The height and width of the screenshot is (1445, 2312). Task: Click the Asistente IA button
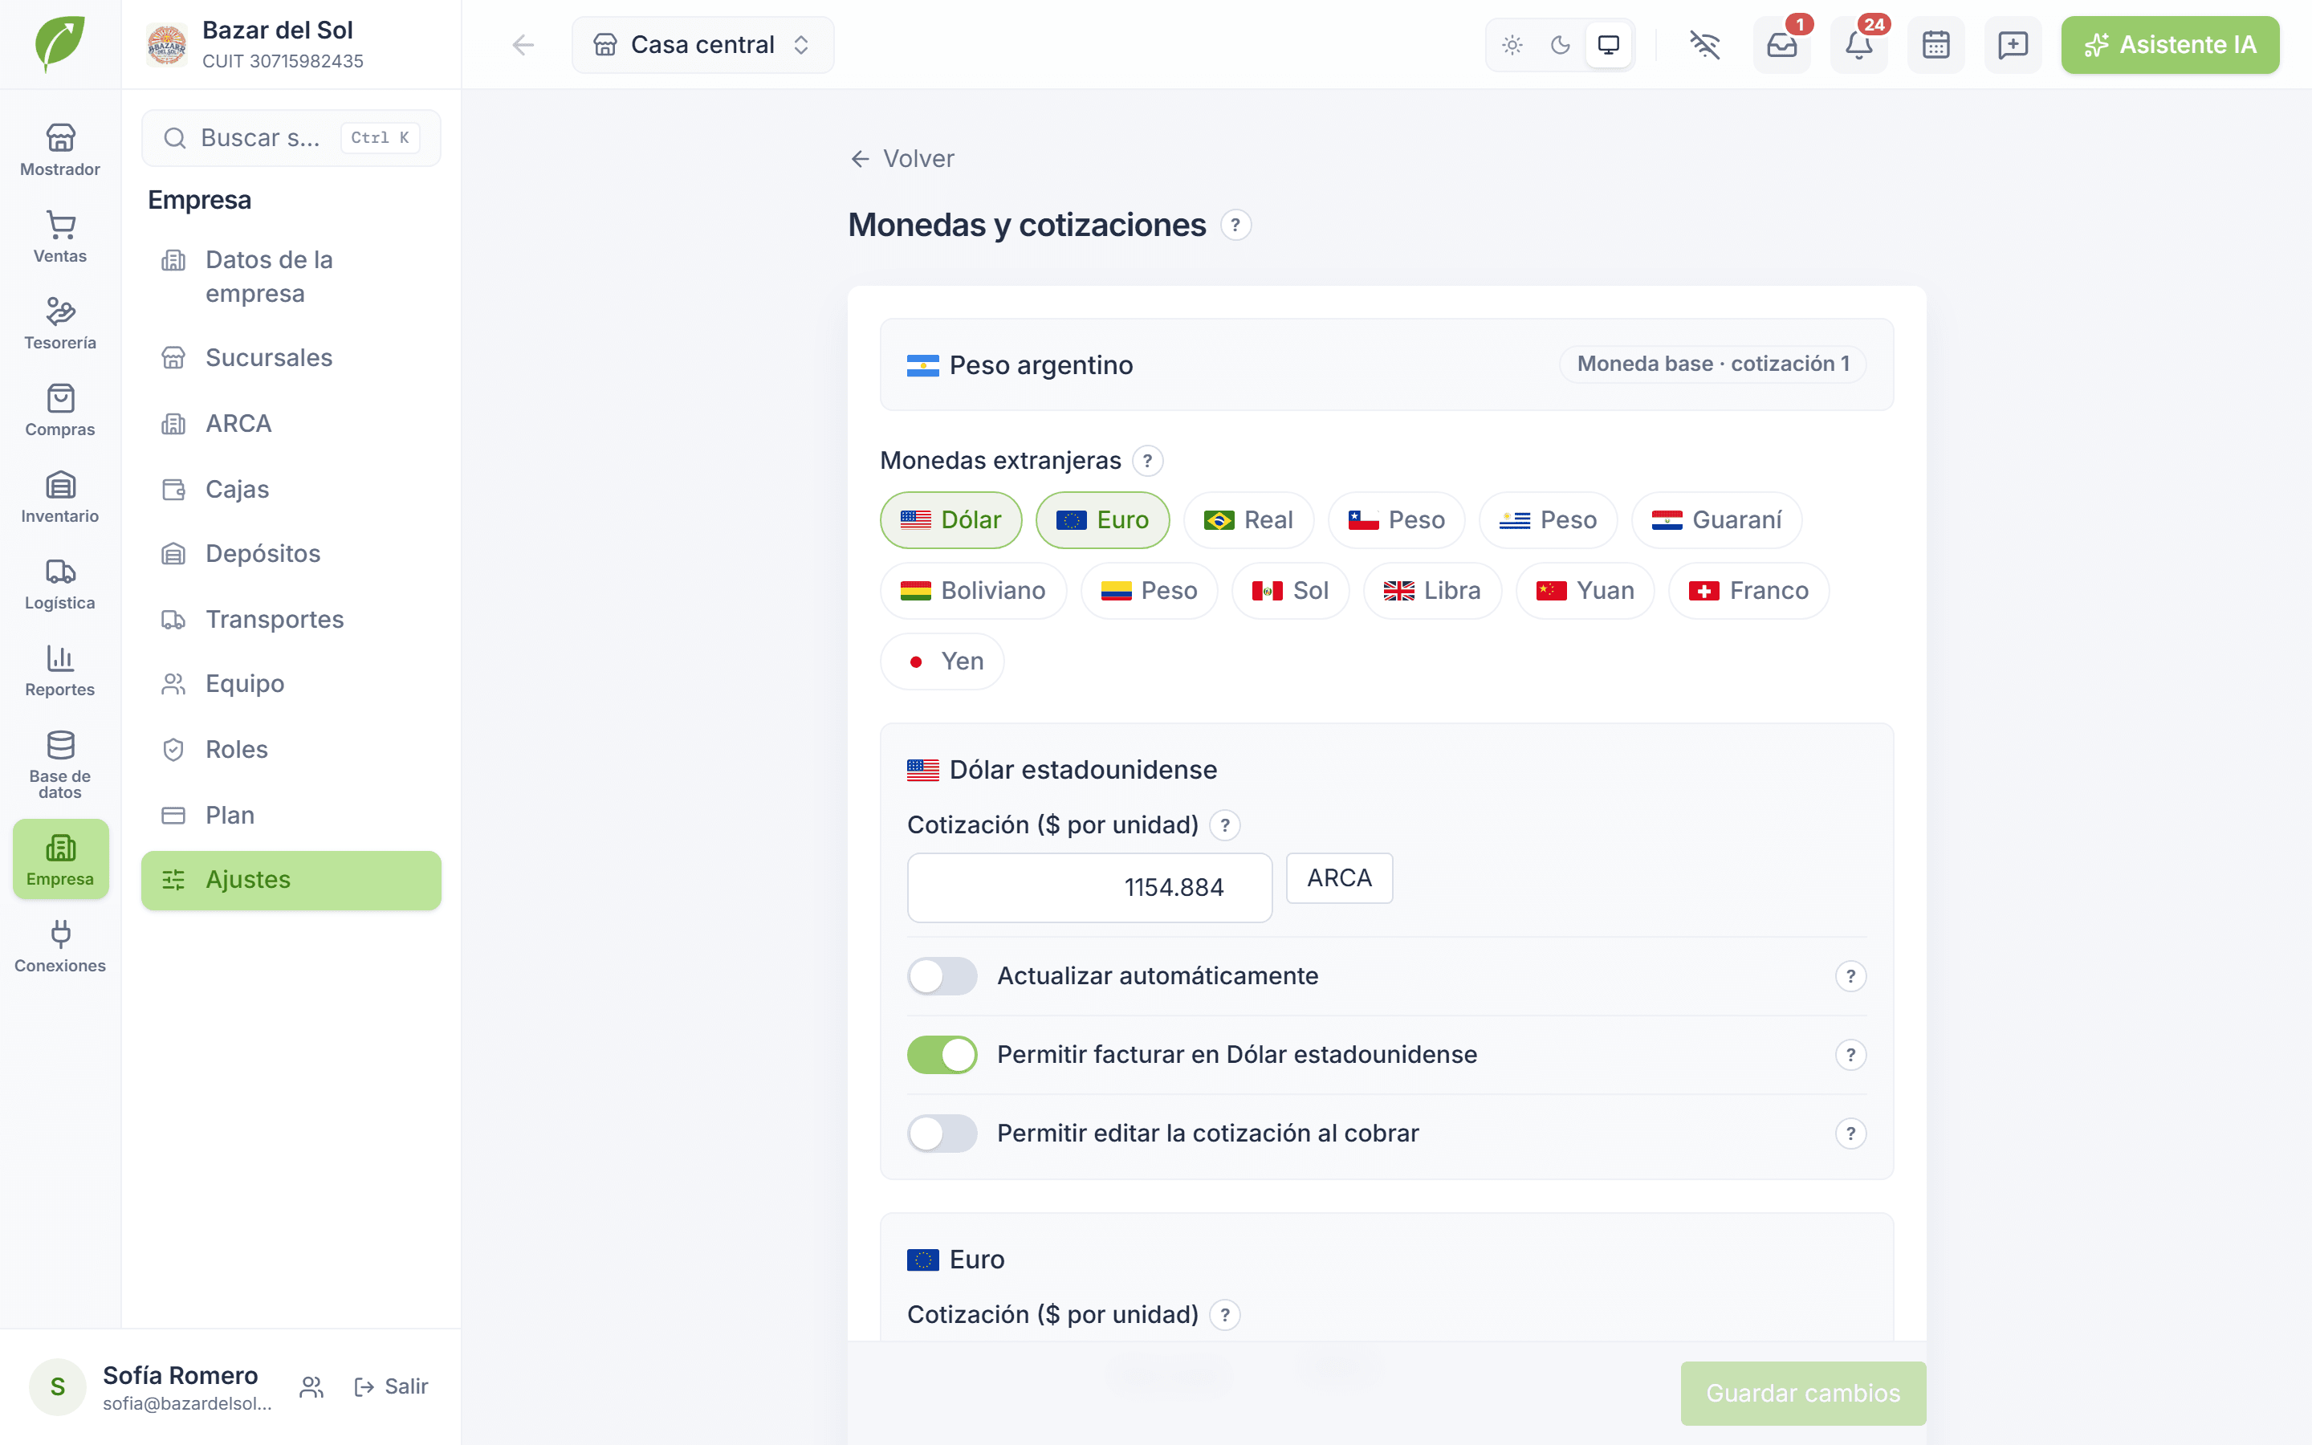point(2170,45)
